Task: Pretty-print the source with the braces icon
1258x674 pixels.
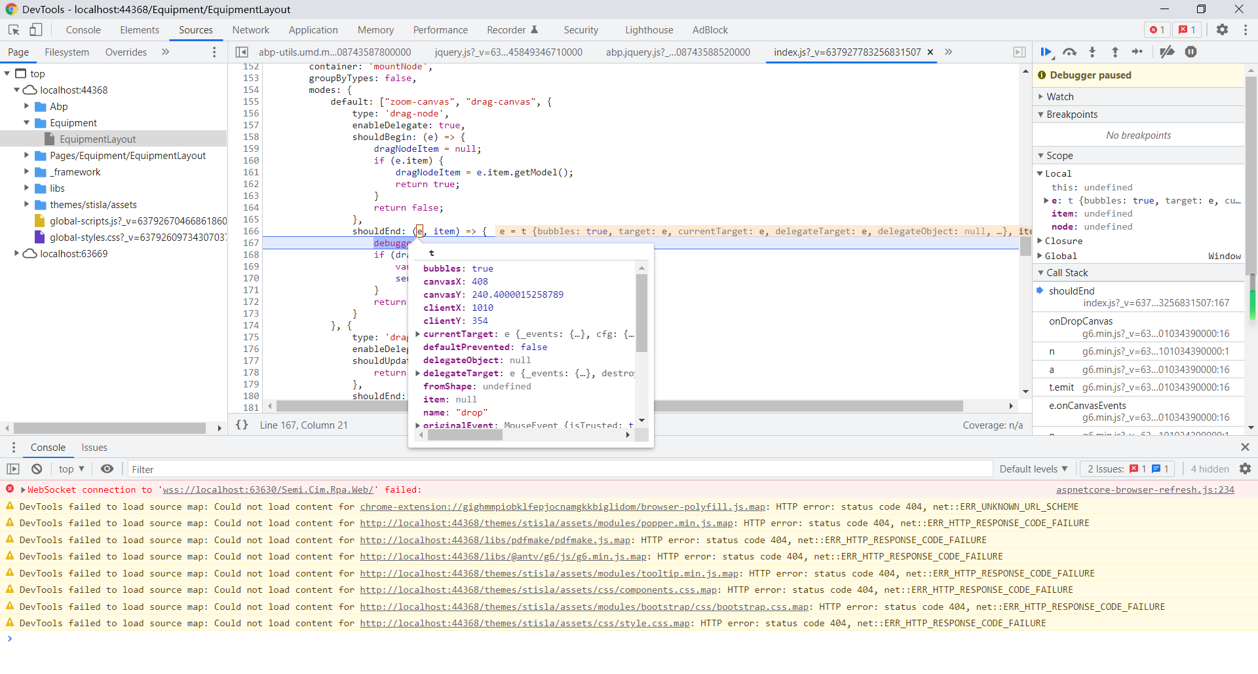Action: click(x=242, y=425)
